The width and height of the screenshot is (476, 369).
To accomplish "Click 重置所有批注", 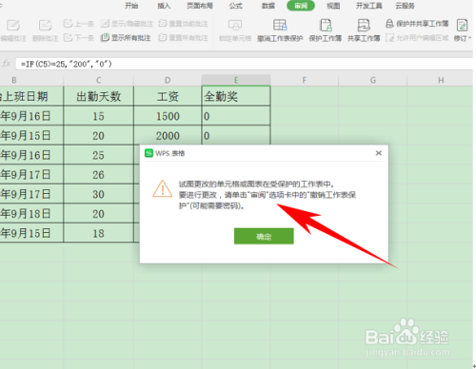I will pos(184,38).
